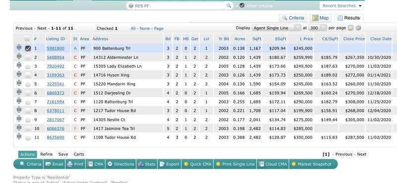Click the notepad icon beside per page
Image resolution: width=397 pixels, height=183 pixels.
350,28
